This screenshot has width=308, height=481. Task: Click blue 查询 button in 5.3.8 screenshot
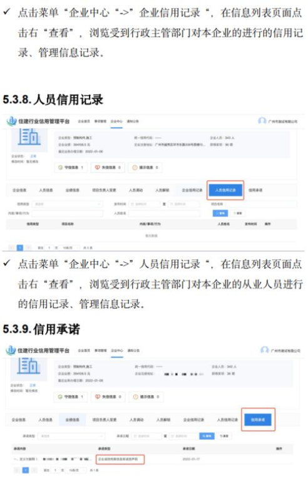coord(220,213)
